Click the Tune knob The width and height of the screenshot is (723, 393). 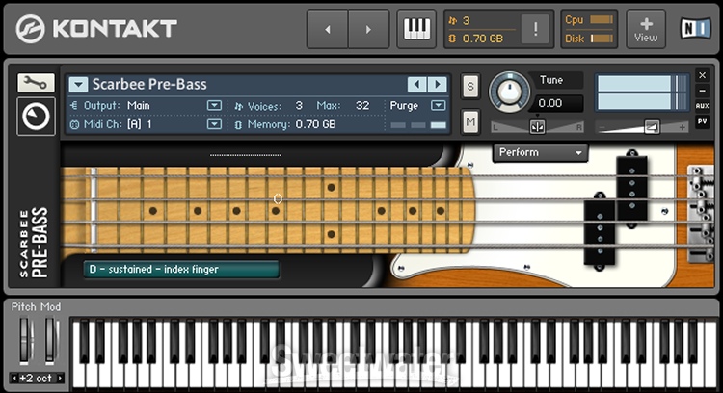click(x=509, y=92)
